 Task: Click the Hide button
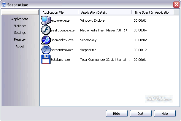[x=117, y=114]
